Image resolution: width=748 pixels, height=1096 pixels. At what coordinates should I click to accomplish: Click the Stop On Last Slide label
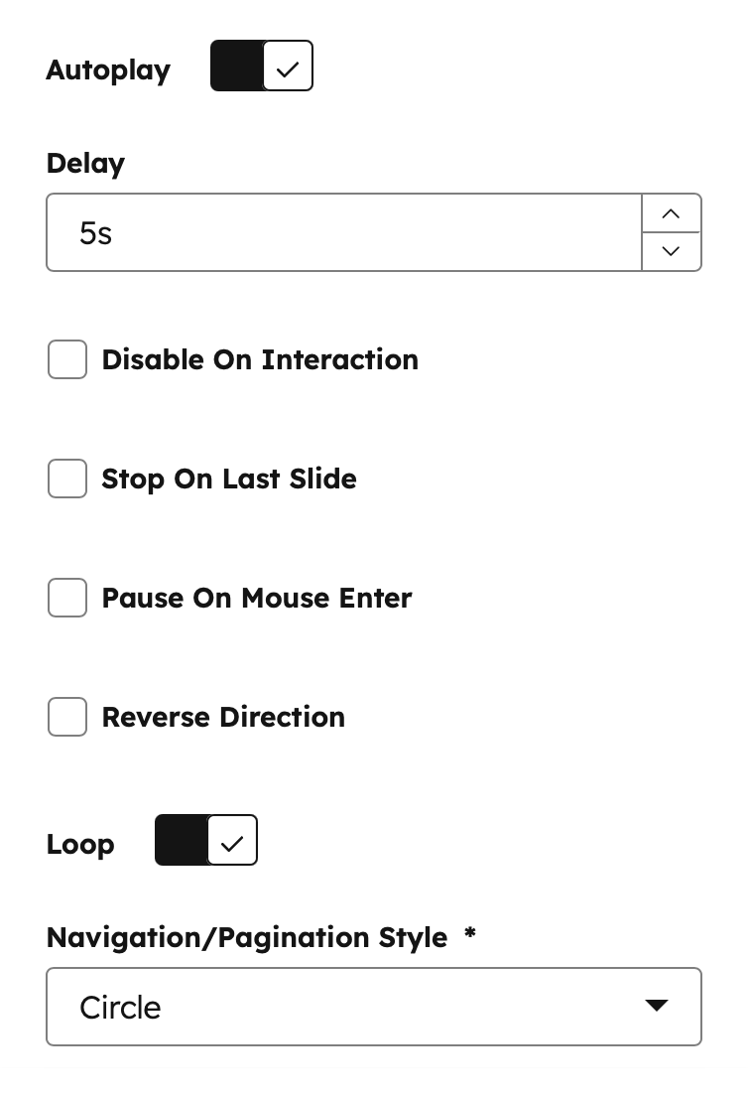[x=229, y=479]
